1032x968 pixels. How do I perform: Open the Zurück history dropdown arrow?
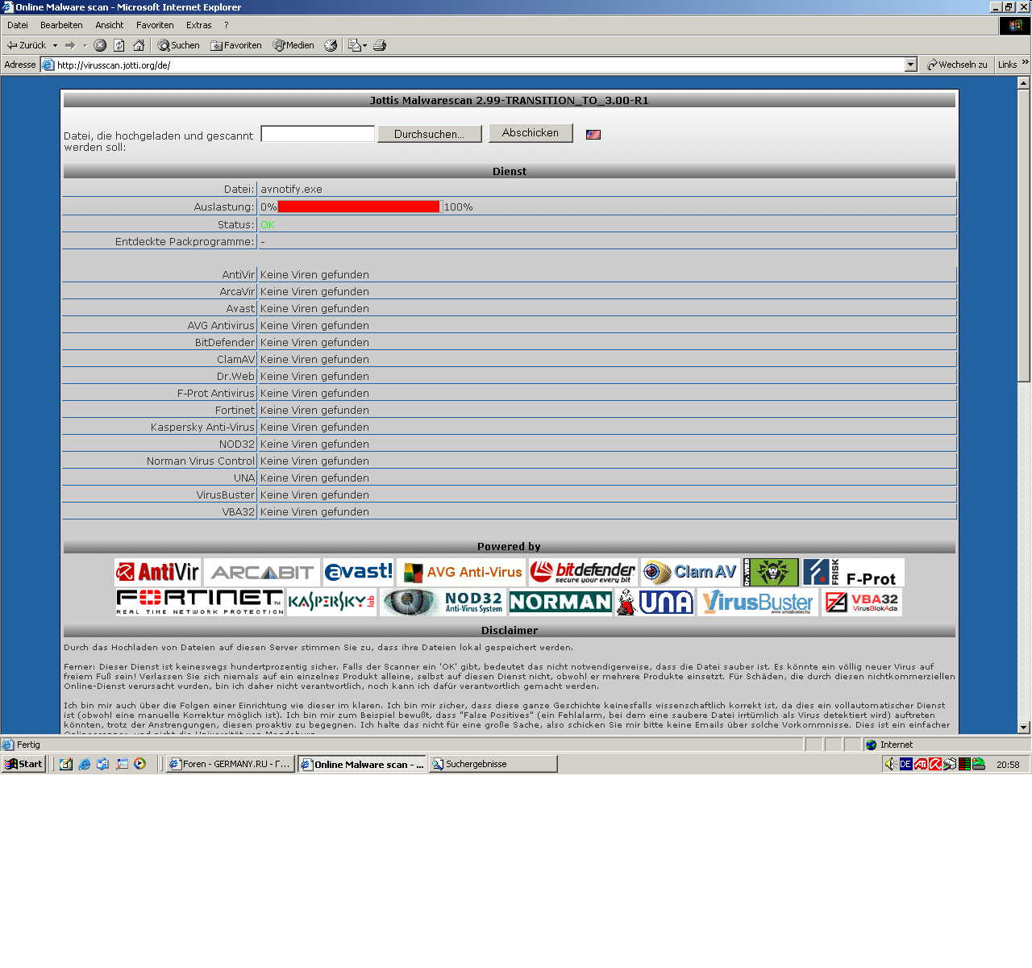[55, 45]
